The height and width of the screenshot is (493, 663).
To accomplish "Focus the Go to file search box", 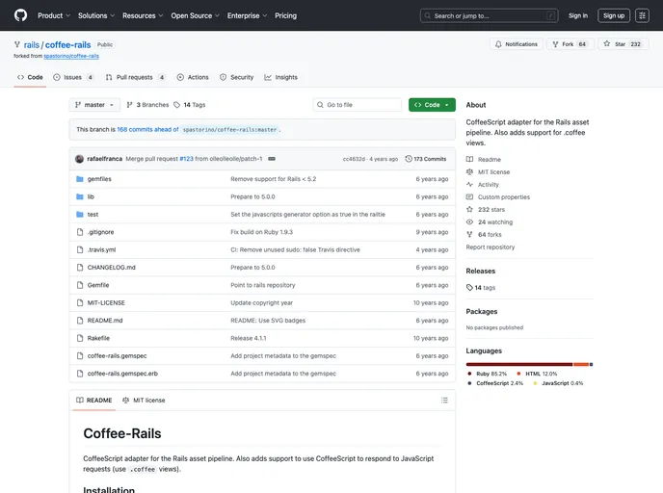I will click(x=358, y=105).
